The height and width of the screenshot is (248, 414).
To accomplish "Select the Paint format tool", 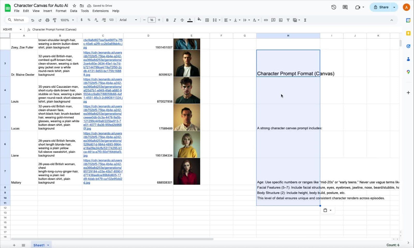I will (55, 20).
